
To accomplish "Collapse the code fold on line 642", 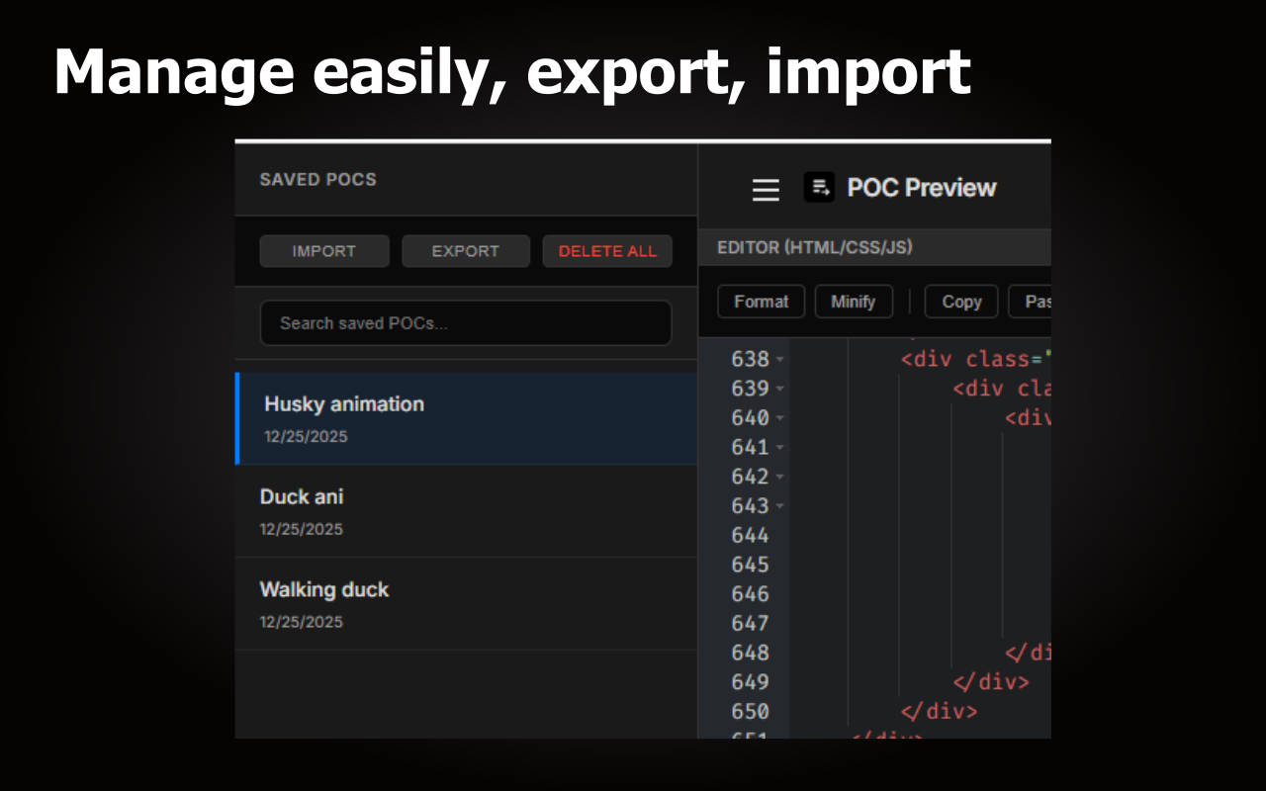I will 780,477.
